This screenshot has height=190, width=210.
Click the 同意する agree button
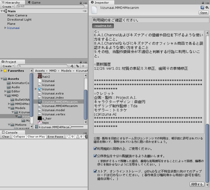pyautogui.click(x=197, y=184)
